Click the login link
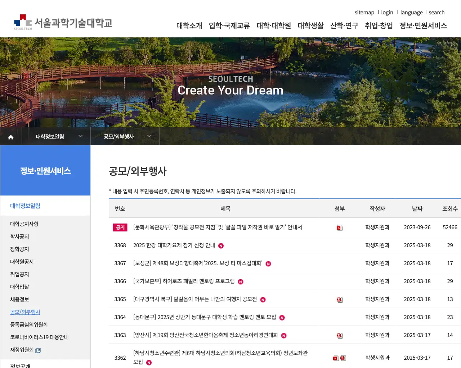 pos(387,12)
